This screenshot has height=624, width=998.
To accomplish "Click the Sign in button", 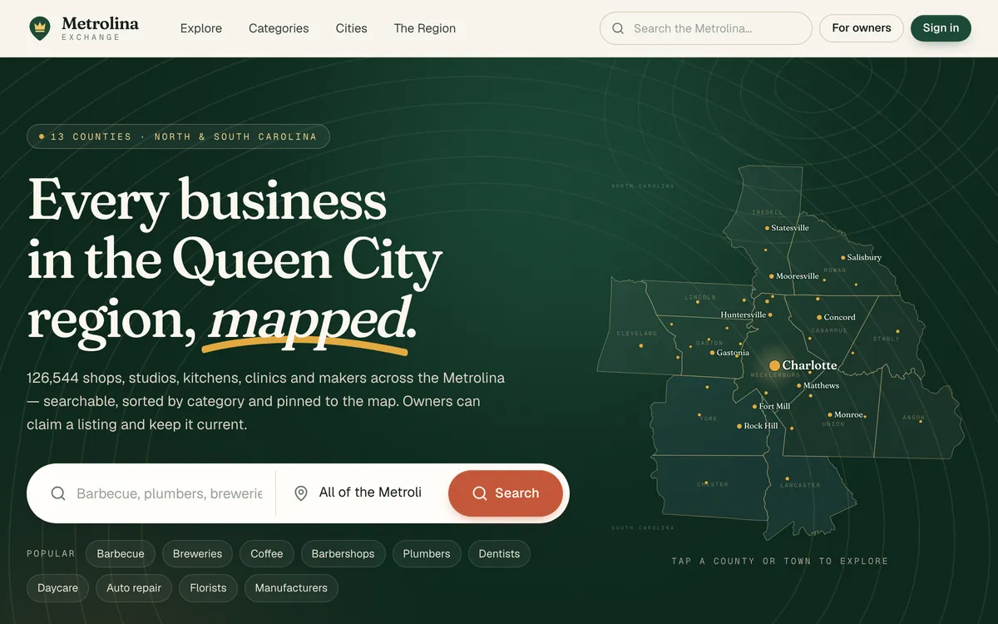I will (941, 28).
